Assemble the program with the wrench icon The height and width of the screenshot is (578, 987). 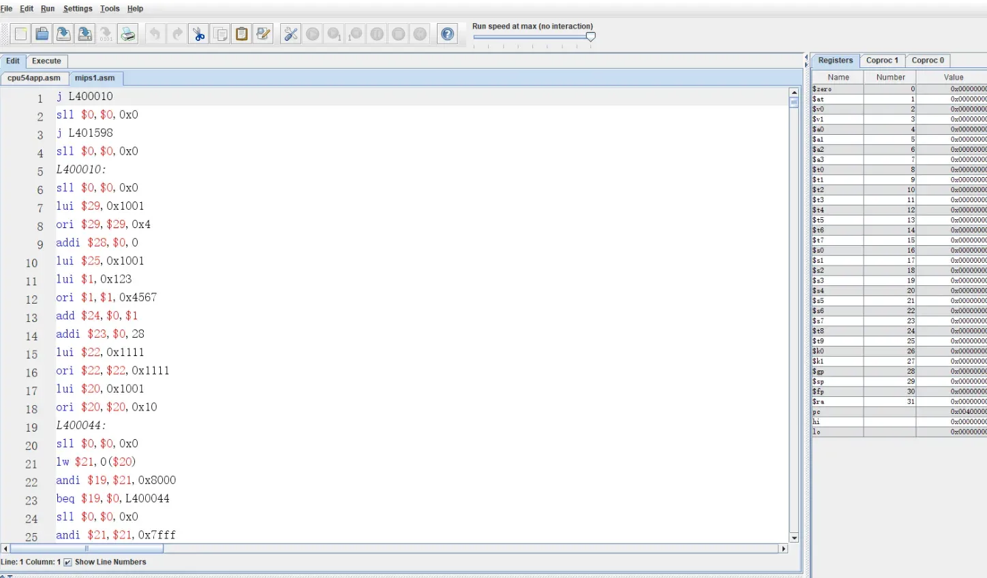click(x=291, y=34)
